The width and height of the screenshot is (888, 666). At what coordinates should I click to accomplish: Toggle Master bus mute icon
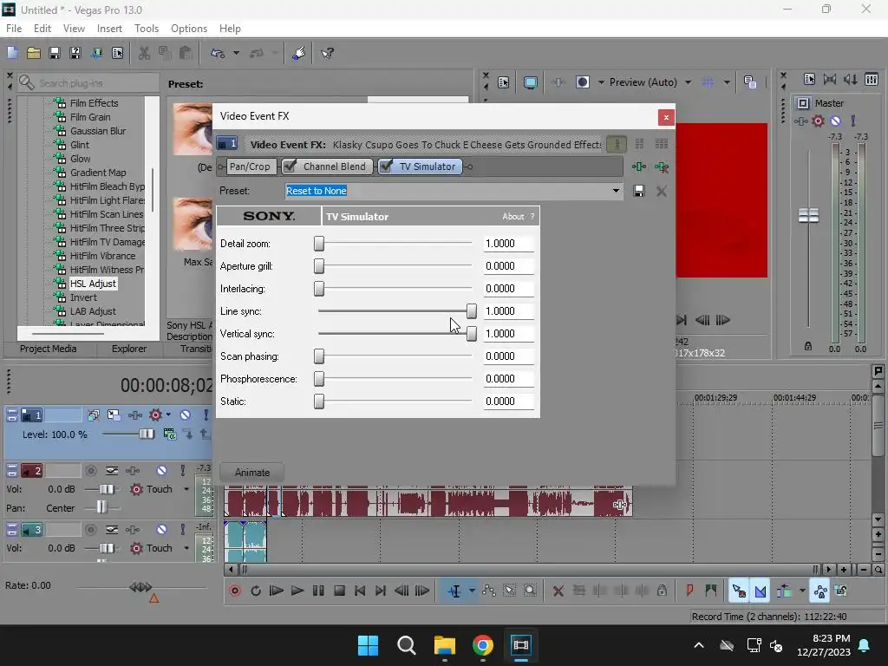pos(835,121)
